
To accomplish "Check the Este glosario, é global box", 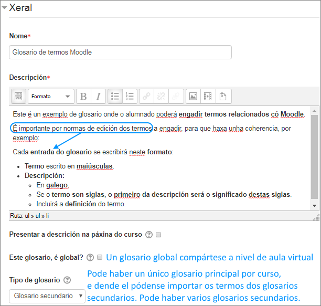I will (x=100, y=257).
